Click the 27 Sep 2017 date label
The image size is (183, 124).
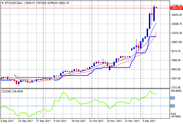(x=43, y=121)
